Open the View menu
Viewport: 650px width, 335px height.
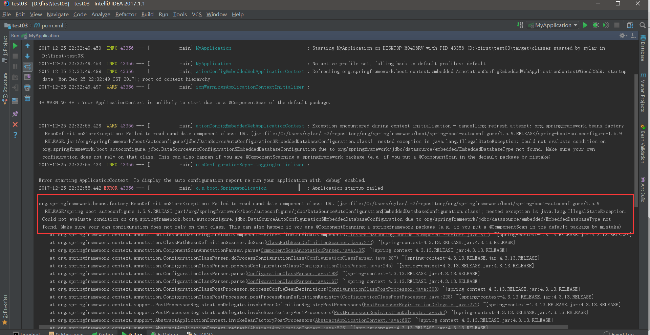click(x=36, y=14)
